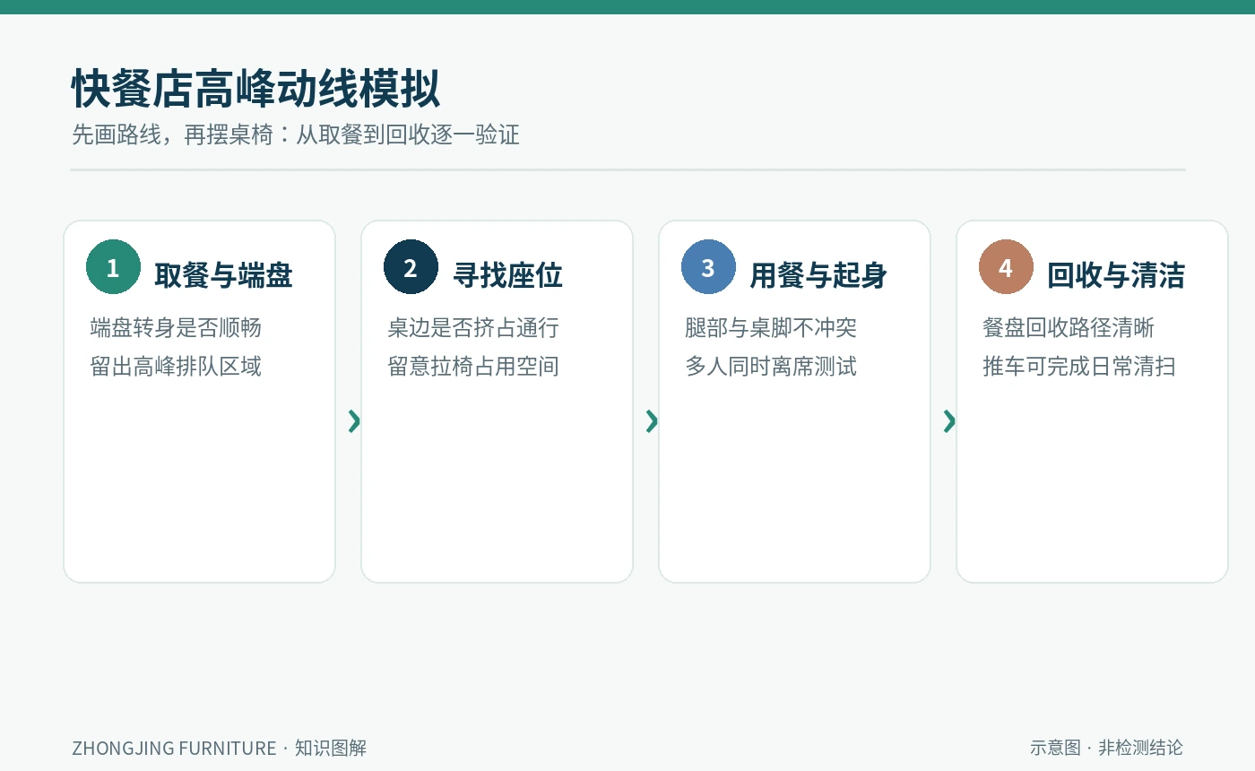Click the line 留出高峰排队区域
The image size is (1255, 771).
coord(176,367)
